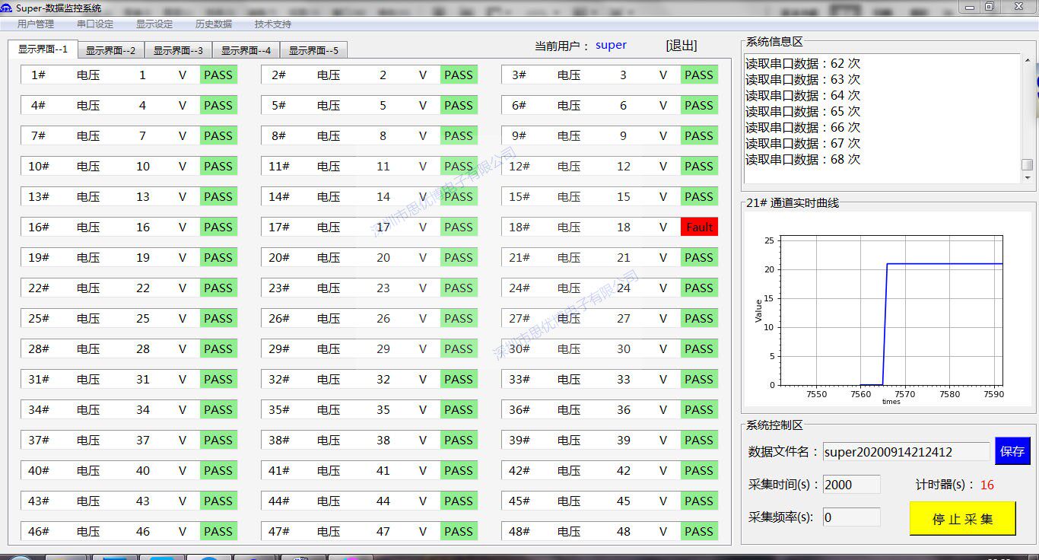This screenshot has width=1039, height=560.
Task: Click the 数据文件名 input field
Action: pos(905,452)
